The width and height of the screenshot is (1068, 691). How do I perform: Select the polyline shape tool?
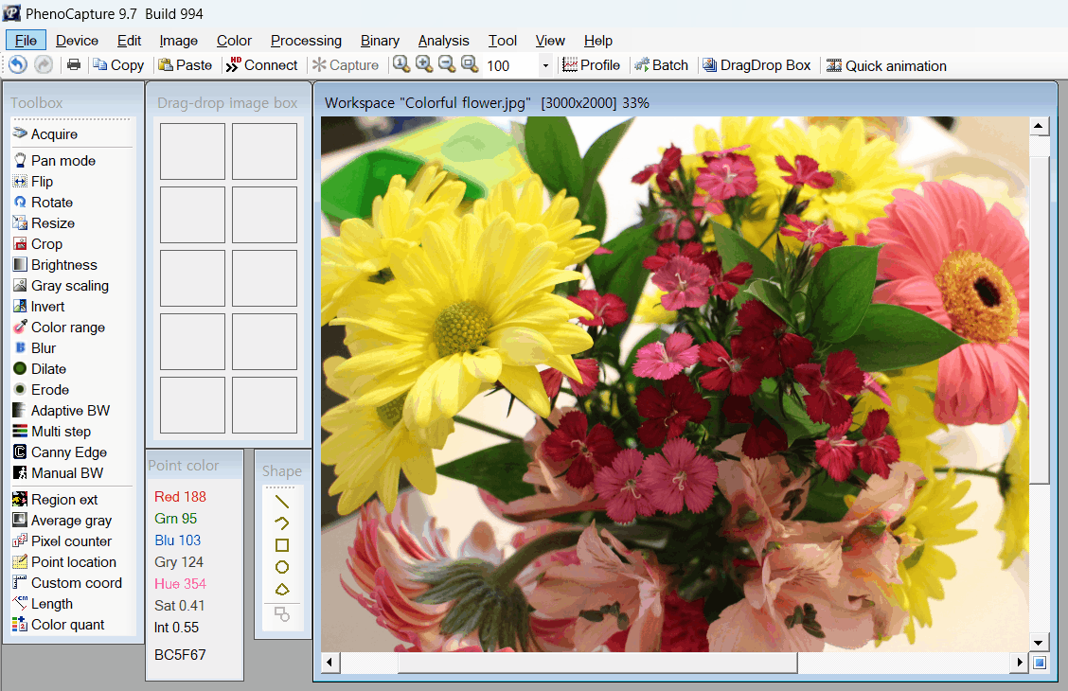pos(282,523)
